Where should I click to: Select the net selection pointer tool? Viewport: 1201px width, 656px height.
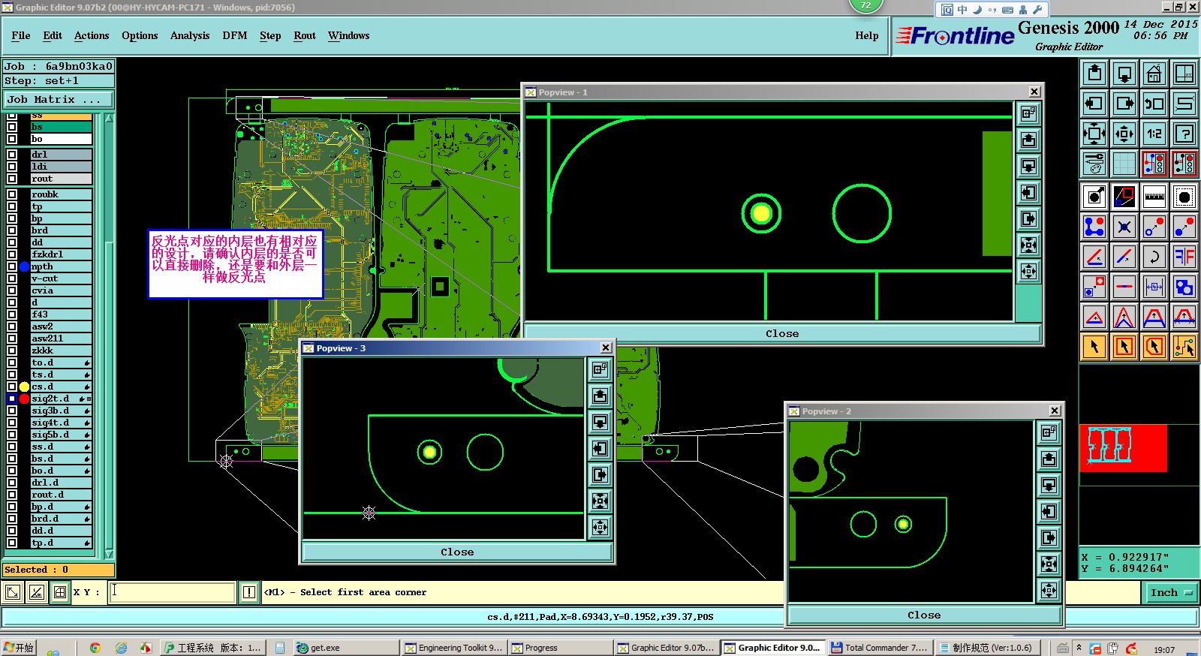coord(1184,347)
